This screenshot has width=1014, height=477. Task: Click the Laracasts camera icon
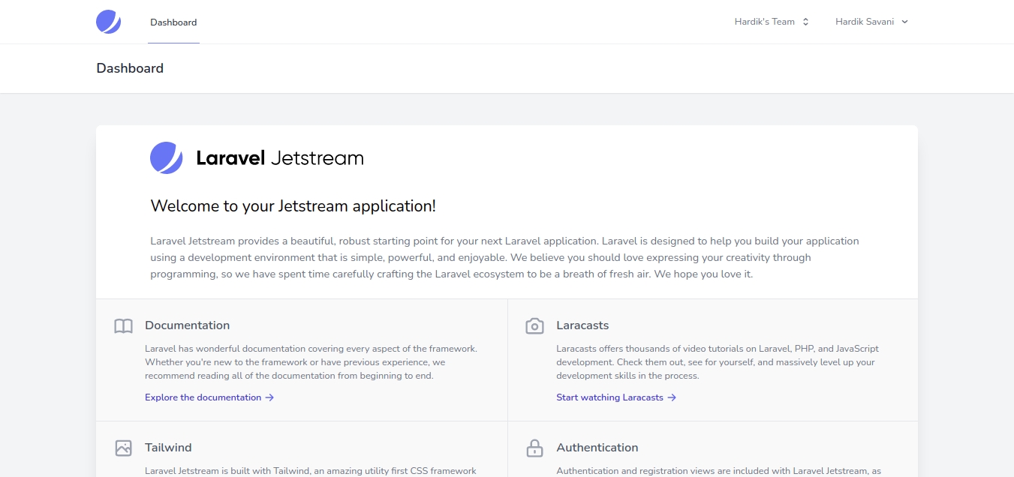[534, 326]
